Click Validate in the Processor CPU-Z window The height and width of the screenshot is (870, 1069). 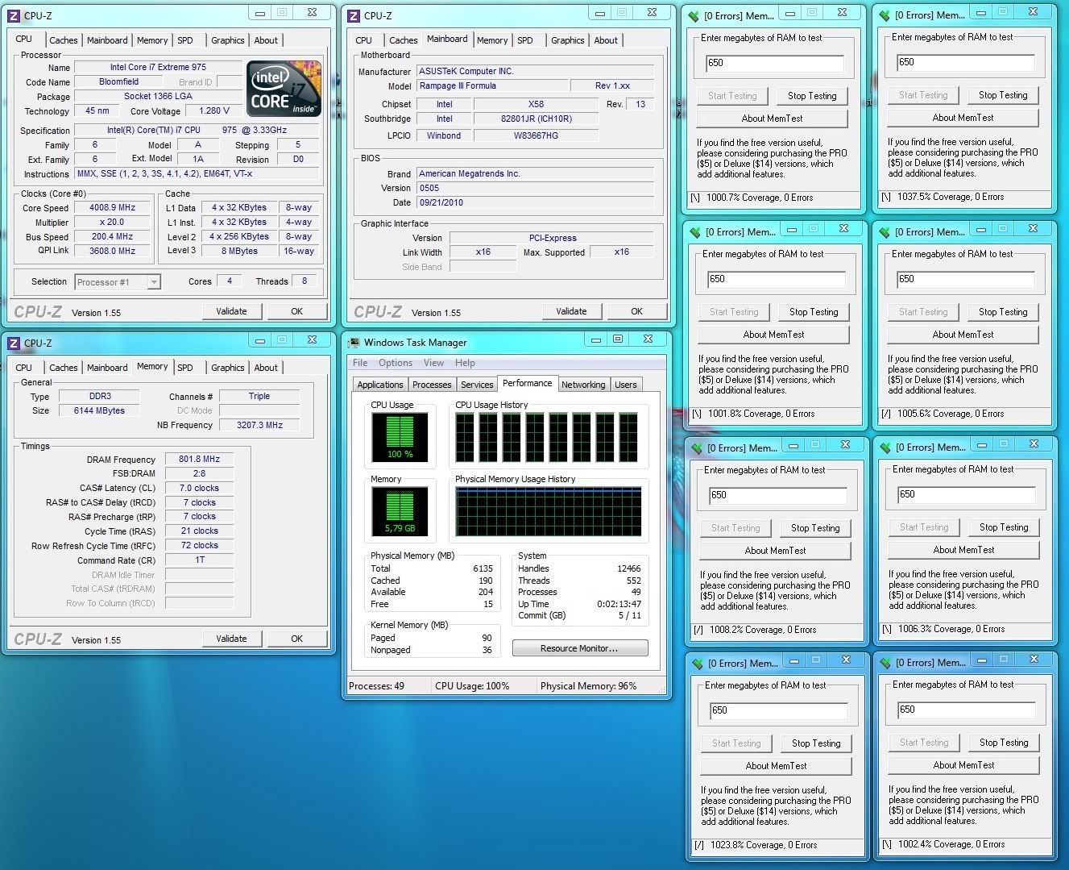click(231, 311)
